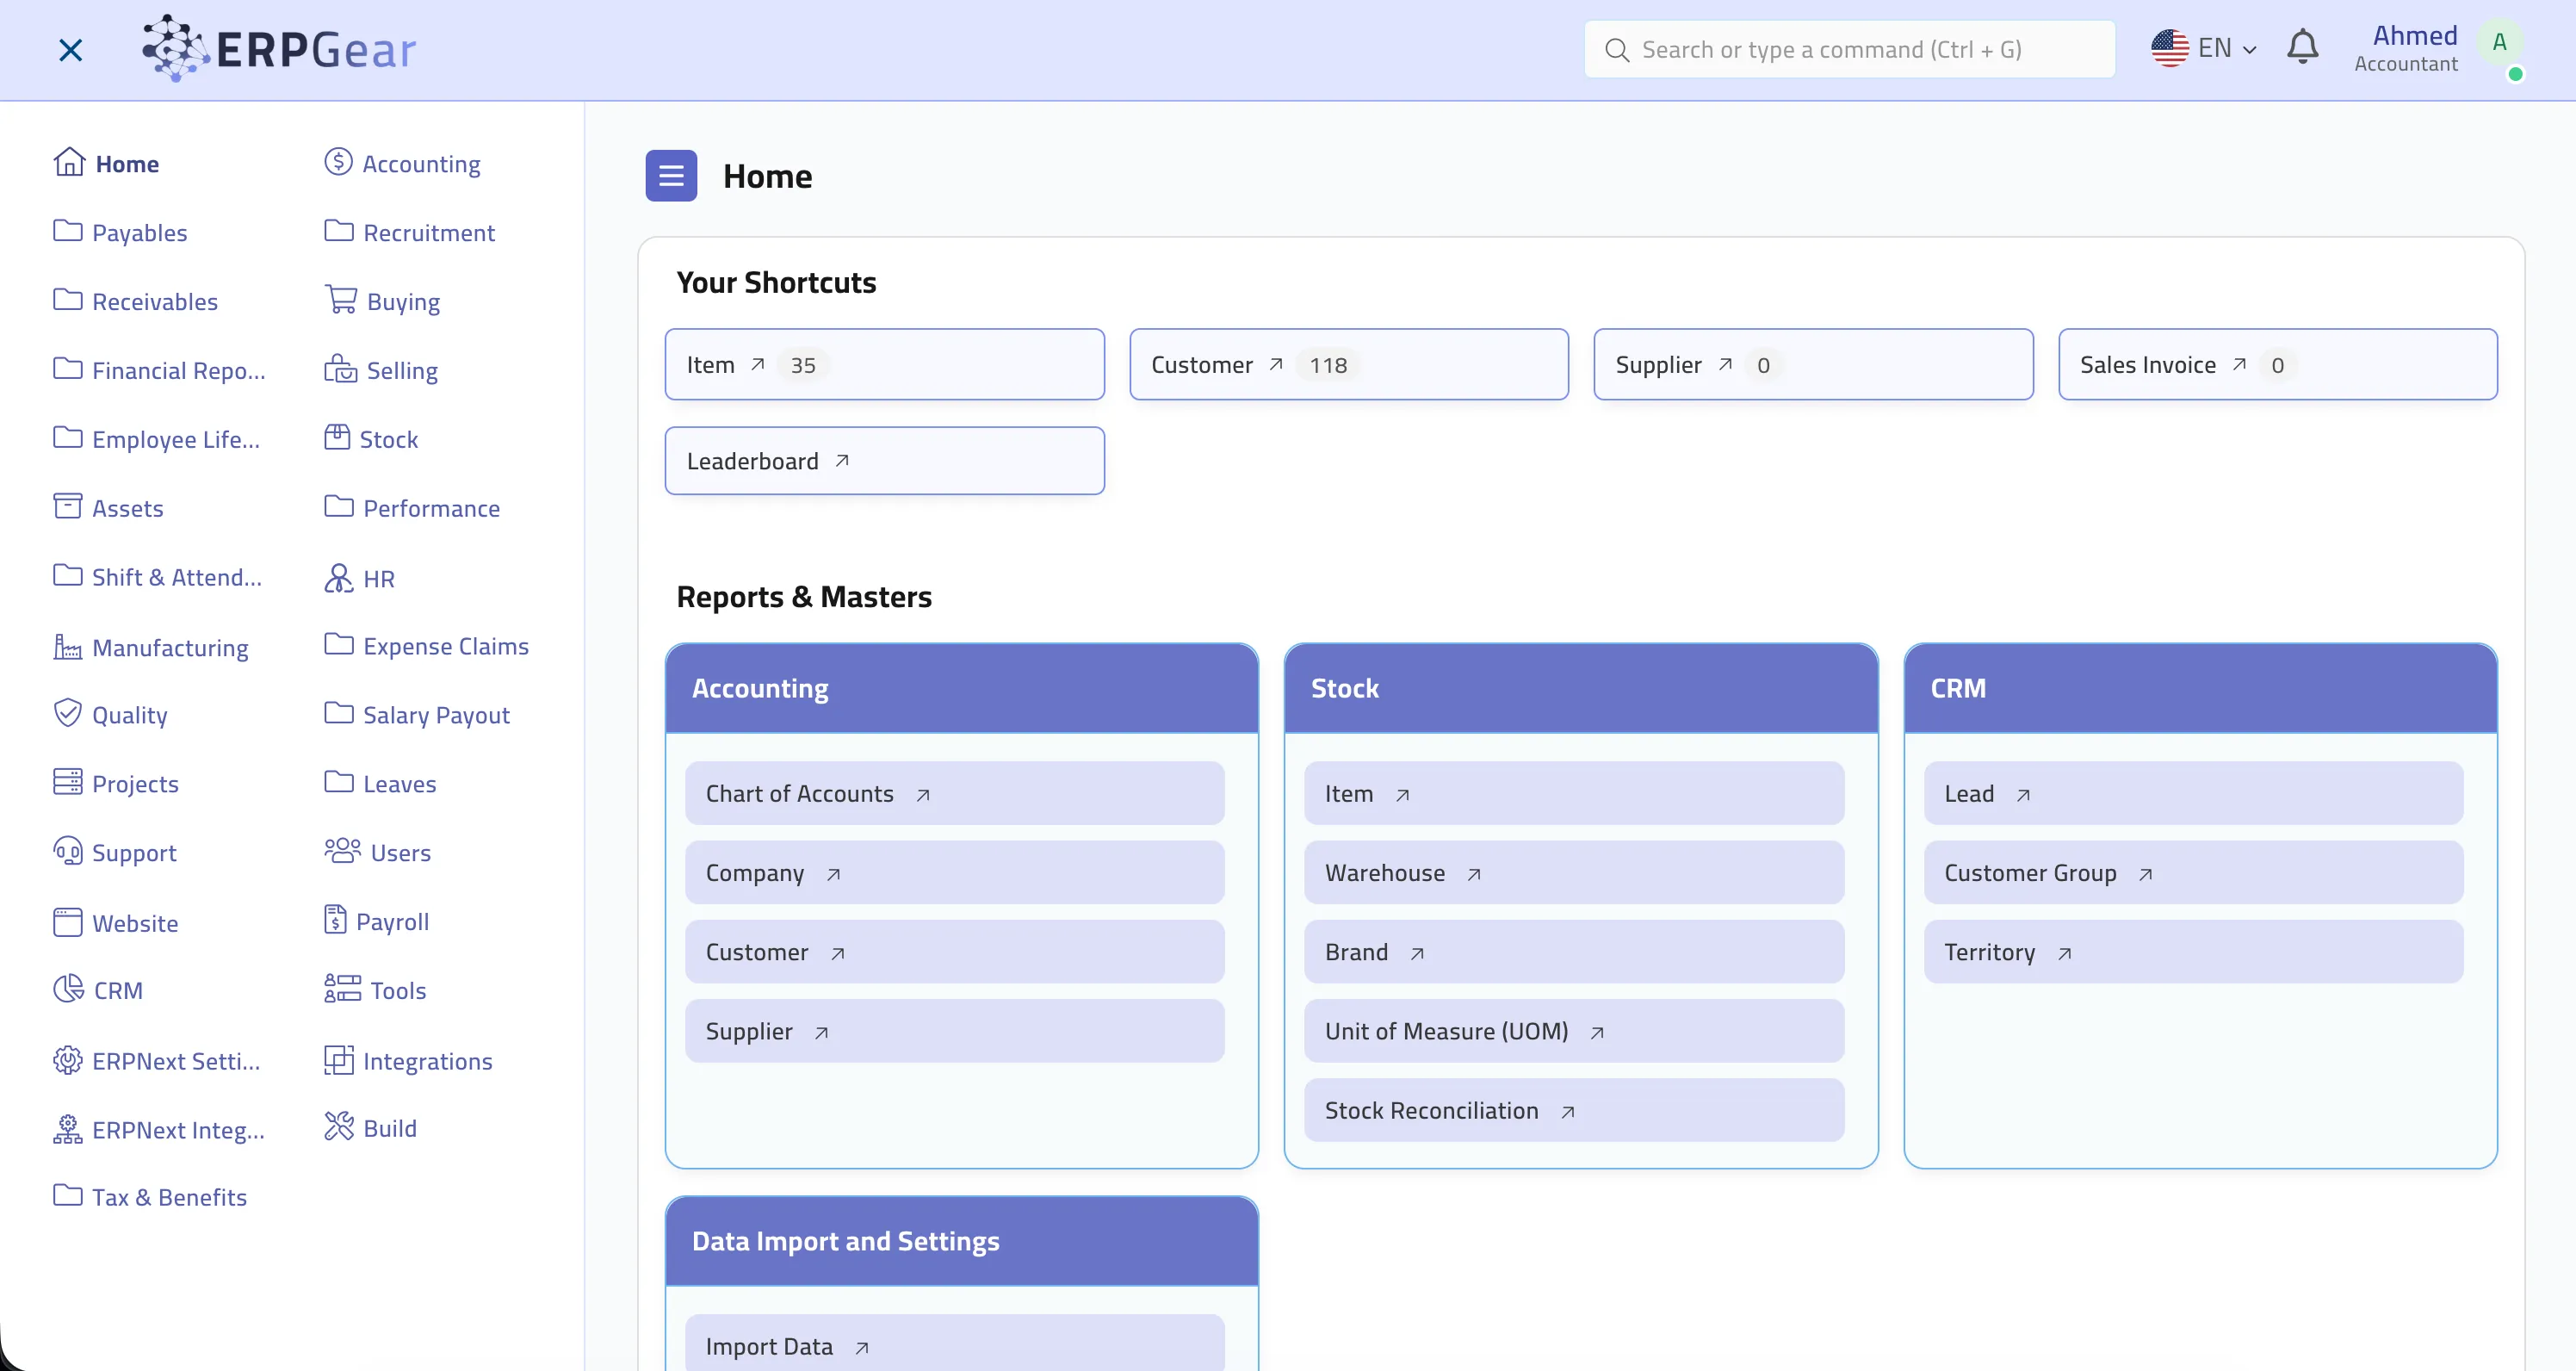This screenshot has width=2576, height=1371.
Task: Click the Stock box icon in sidebar
Action: (x=337, y=438)
